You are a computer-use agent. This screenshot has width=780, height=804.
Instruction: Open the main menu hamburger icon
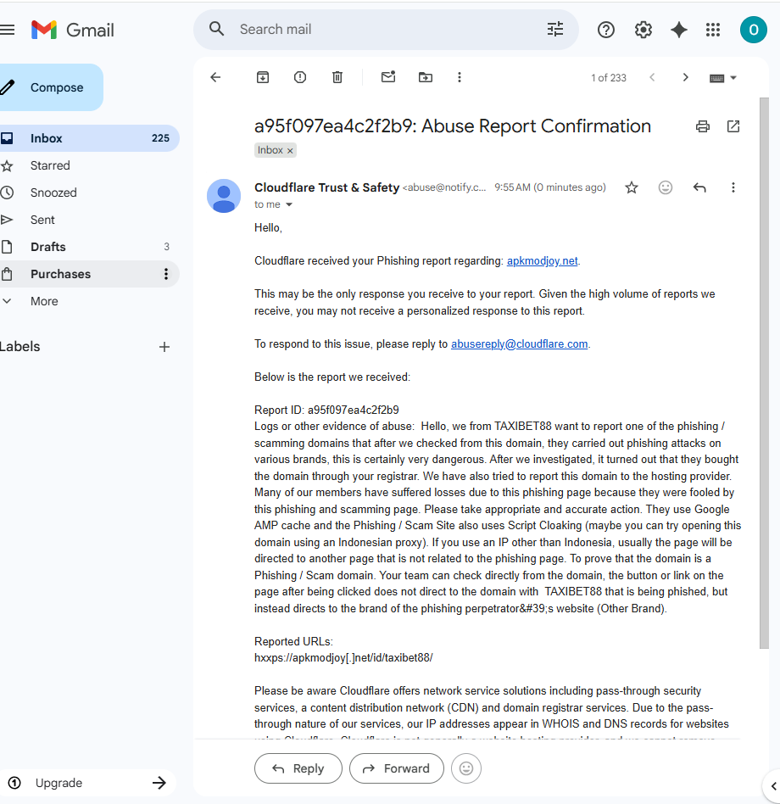tap(7, 30)
